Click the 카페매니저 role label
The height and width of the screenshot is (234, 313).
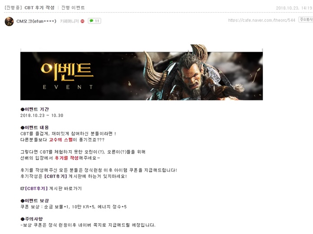coord(69,21)
